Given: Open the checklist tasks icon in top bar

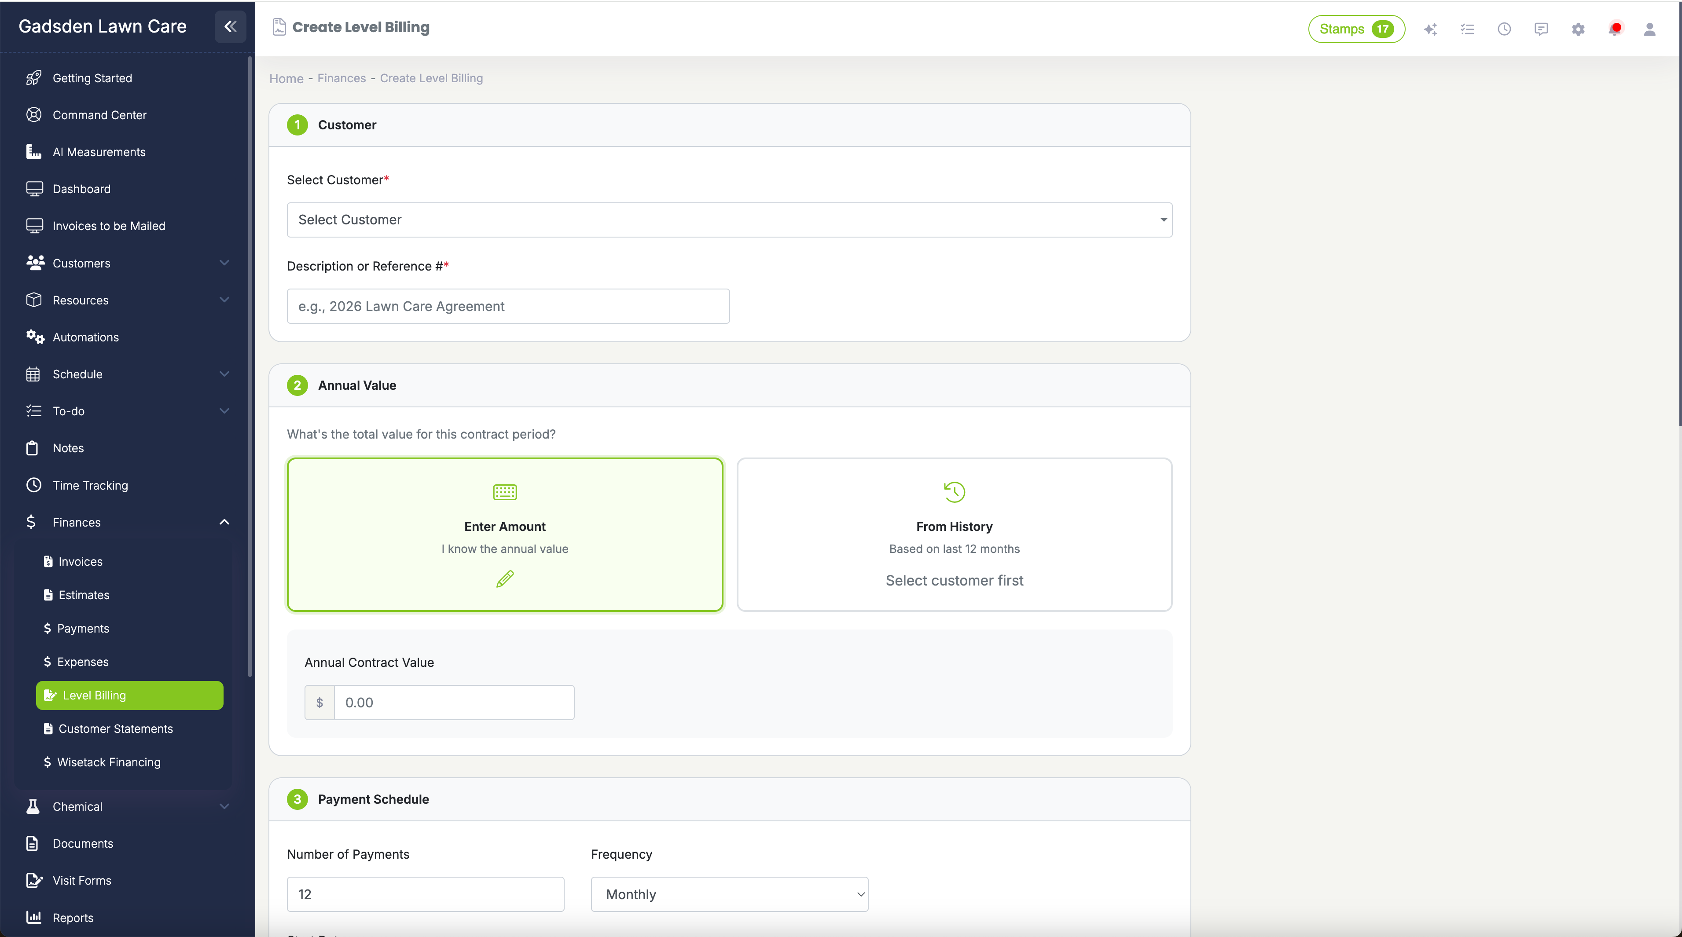Looking at the screenshot, I should (1468, 29).
